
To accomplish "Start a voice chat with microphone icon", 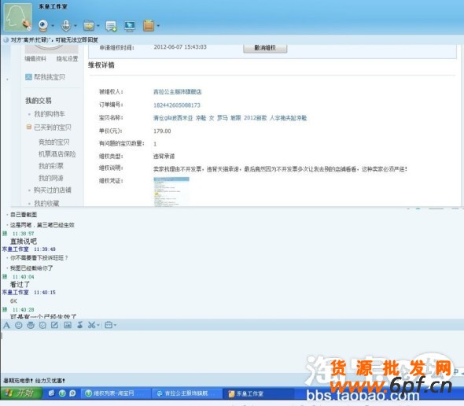I will (x=66, y=25).
